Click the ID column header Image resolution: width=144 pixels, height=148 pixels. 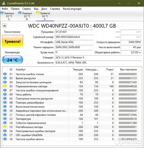11,69
